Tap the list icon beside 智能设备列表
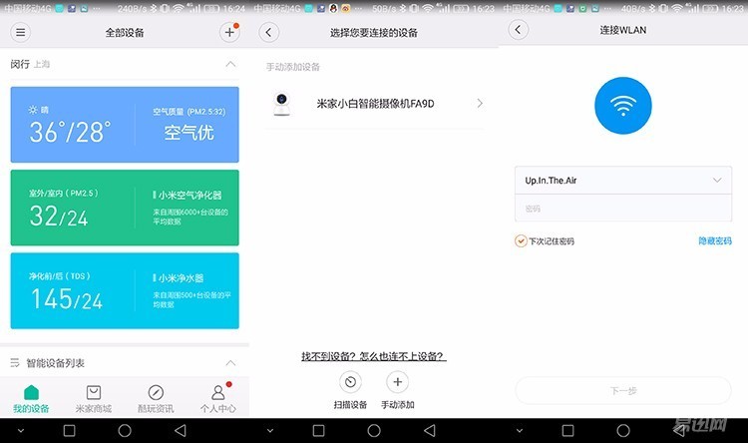The image size is (748, 443). (x=15, y=363)
